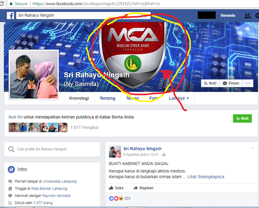Switch to the Kronologi tab
The height and width of the screenshot is (208, 259).
(79, 98)
